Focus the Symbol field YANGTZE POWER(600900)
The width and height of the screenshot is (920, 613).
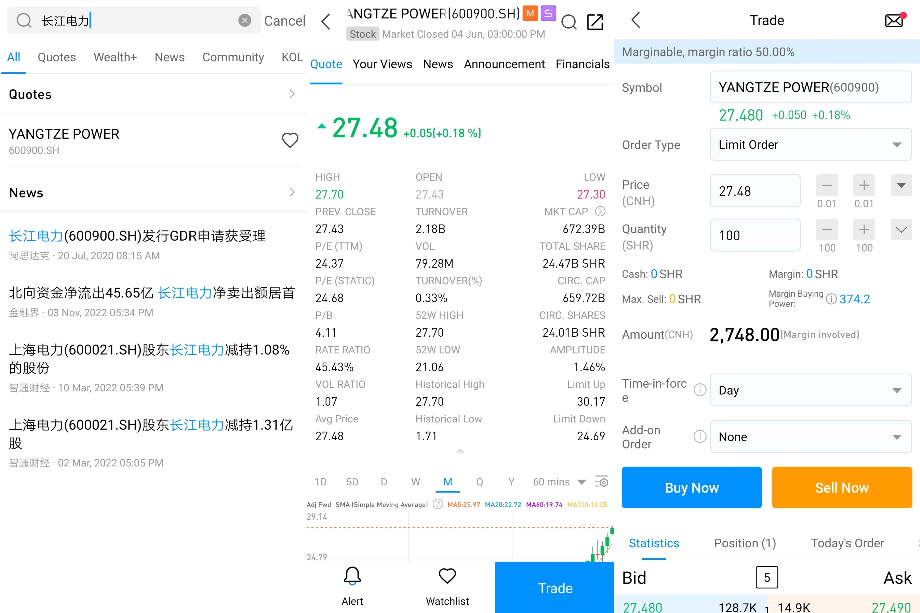(x=811, y=87)
